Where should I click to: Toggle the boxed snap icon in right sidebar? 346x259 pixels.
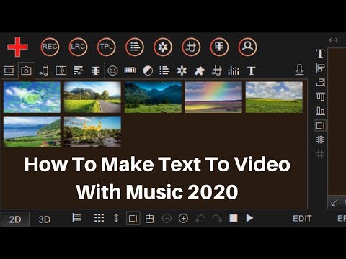[x=321, y=125]
